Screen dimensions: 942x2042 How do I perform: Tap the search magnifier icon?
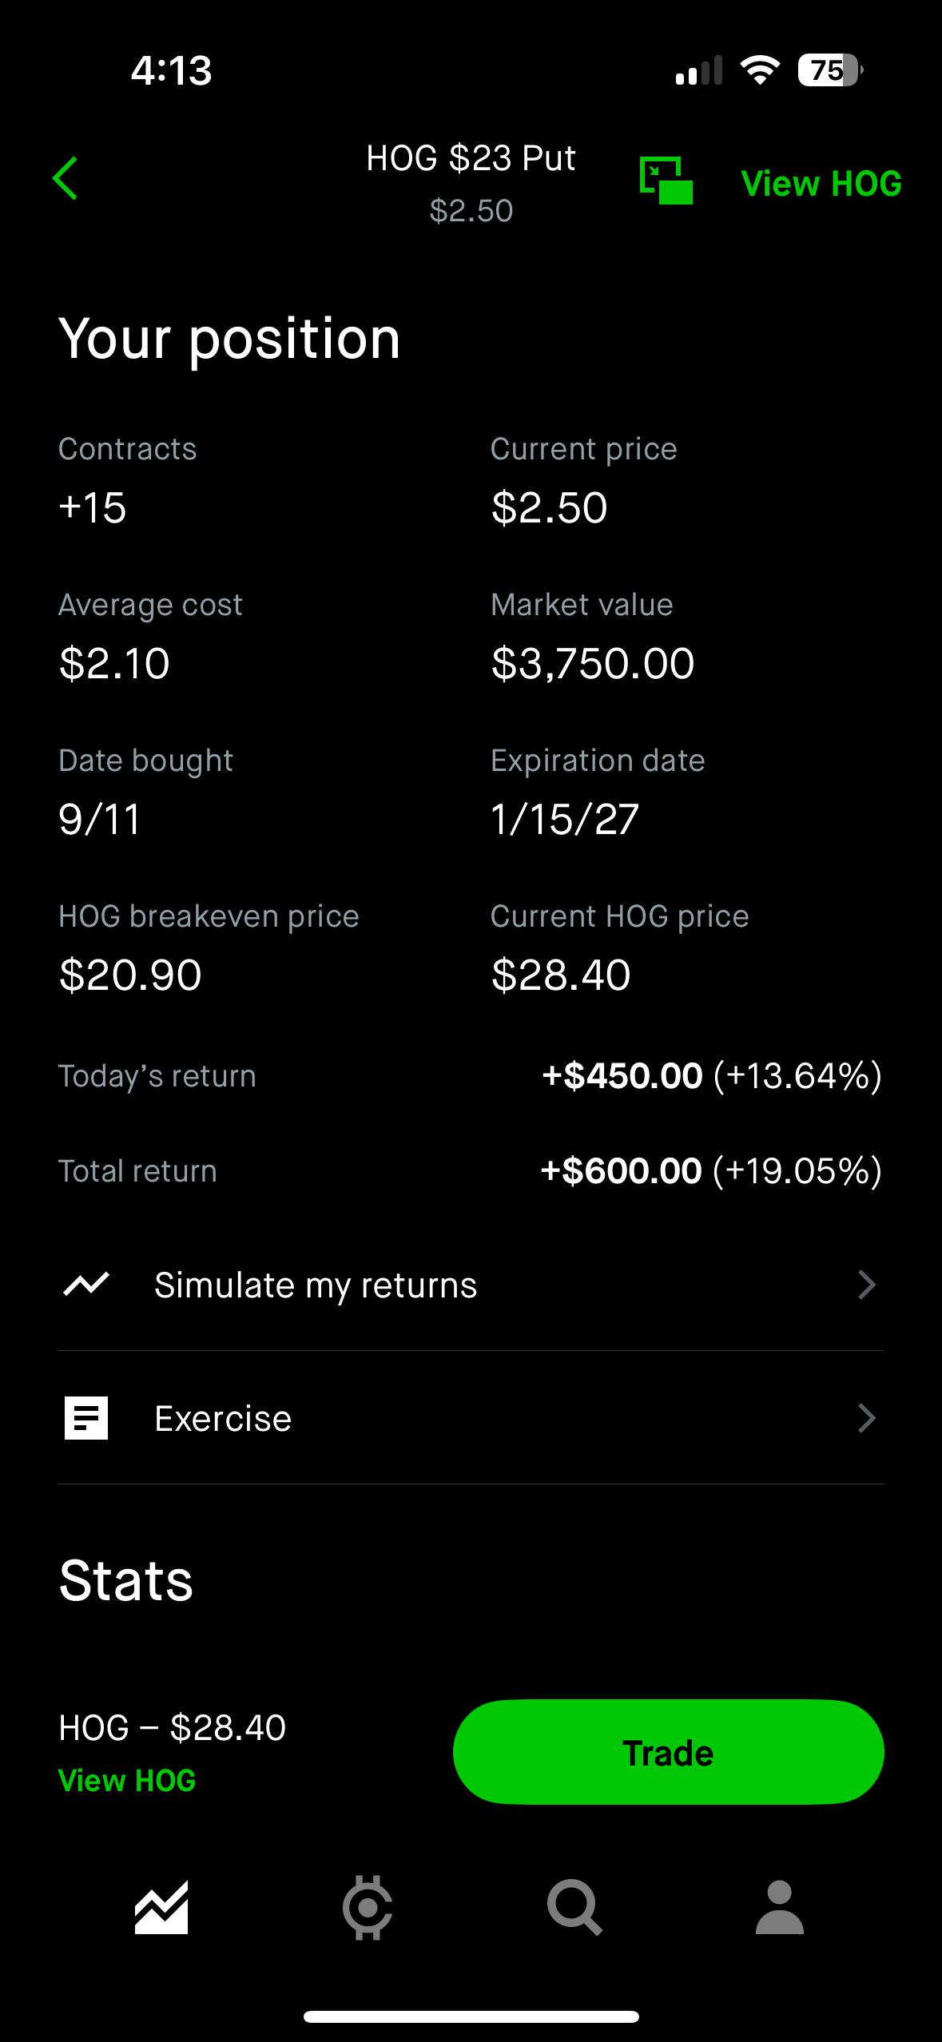[574, 1908]
